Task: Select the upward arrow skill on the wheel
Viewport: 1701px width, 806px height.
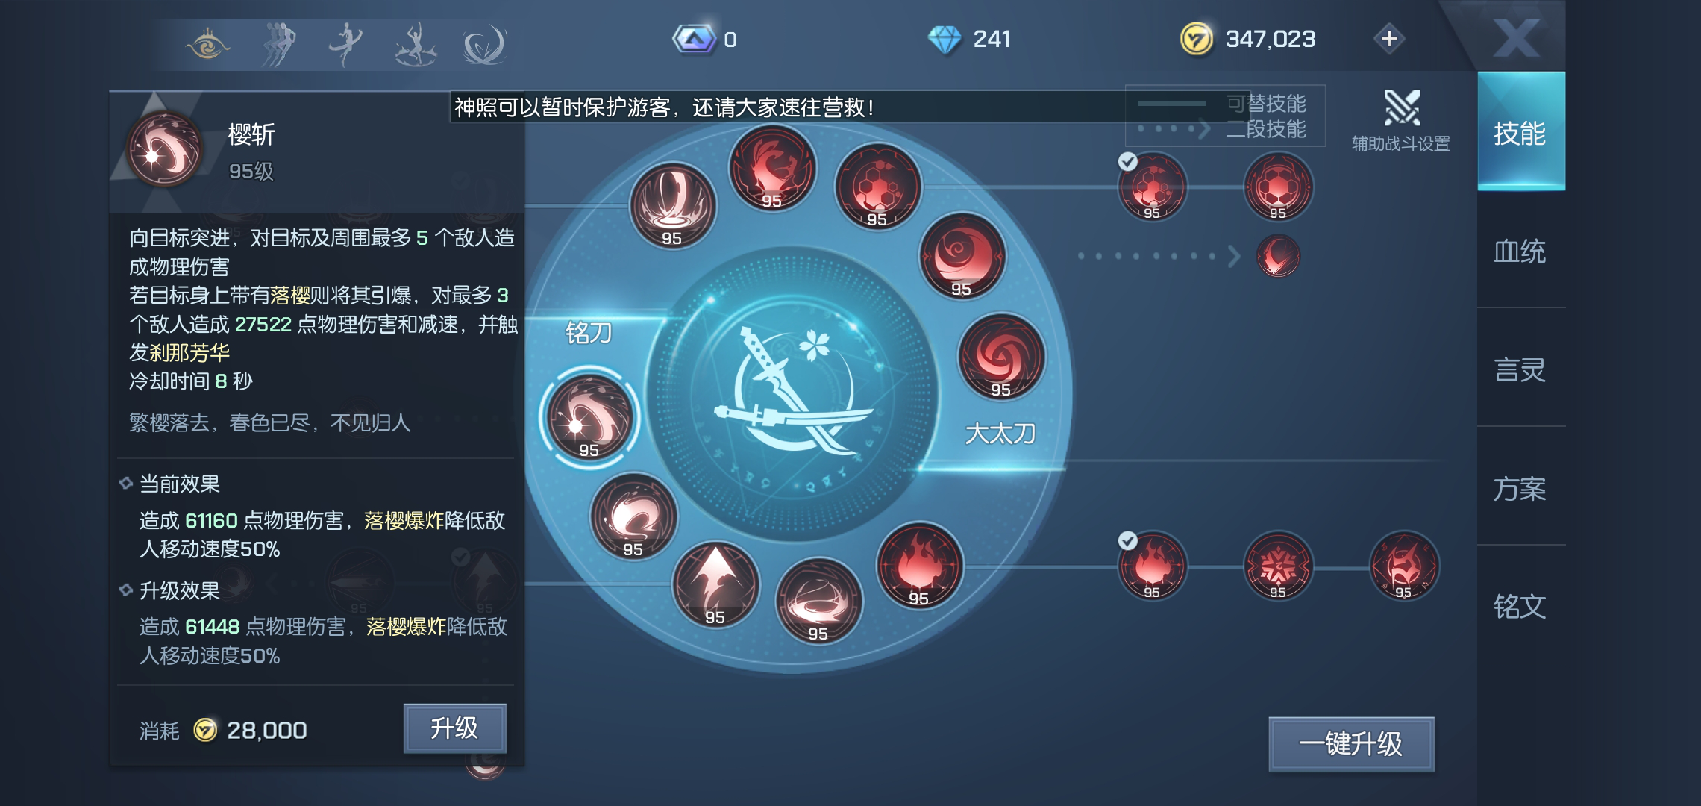Action: [x=715, y=586]
